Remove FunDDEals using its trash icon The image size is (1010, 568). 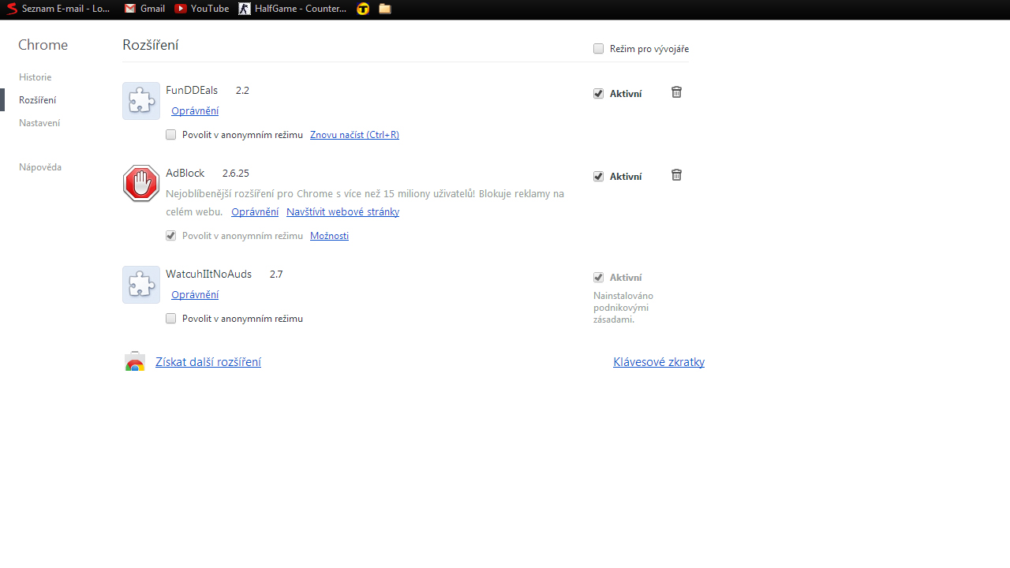(x=676, y=92)
